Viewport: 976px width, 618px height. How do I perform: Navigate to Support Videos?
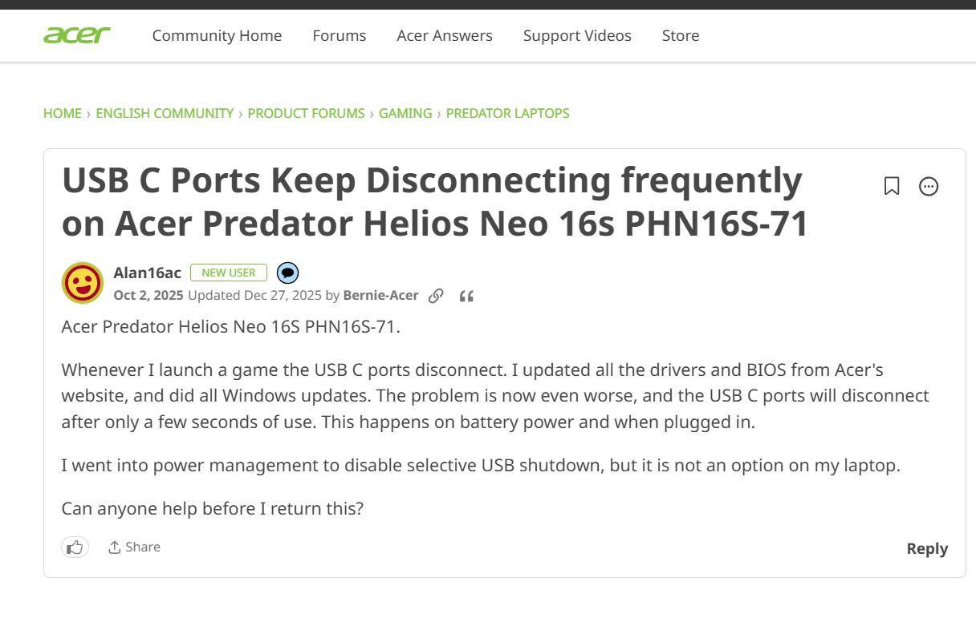click(577, 35)
